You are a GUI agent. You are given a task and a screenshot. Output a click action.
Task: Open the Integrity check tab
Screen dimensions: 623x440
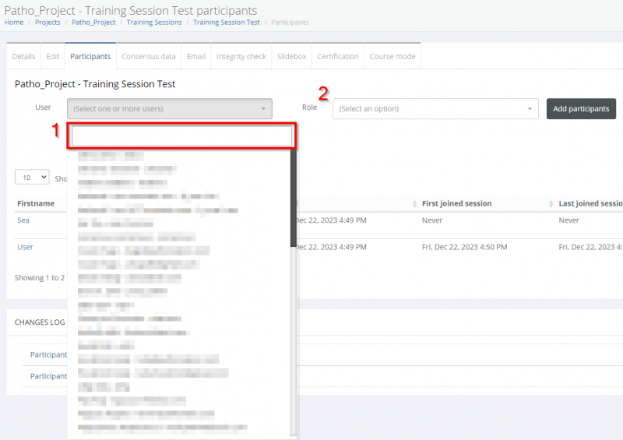coord(241,57)
